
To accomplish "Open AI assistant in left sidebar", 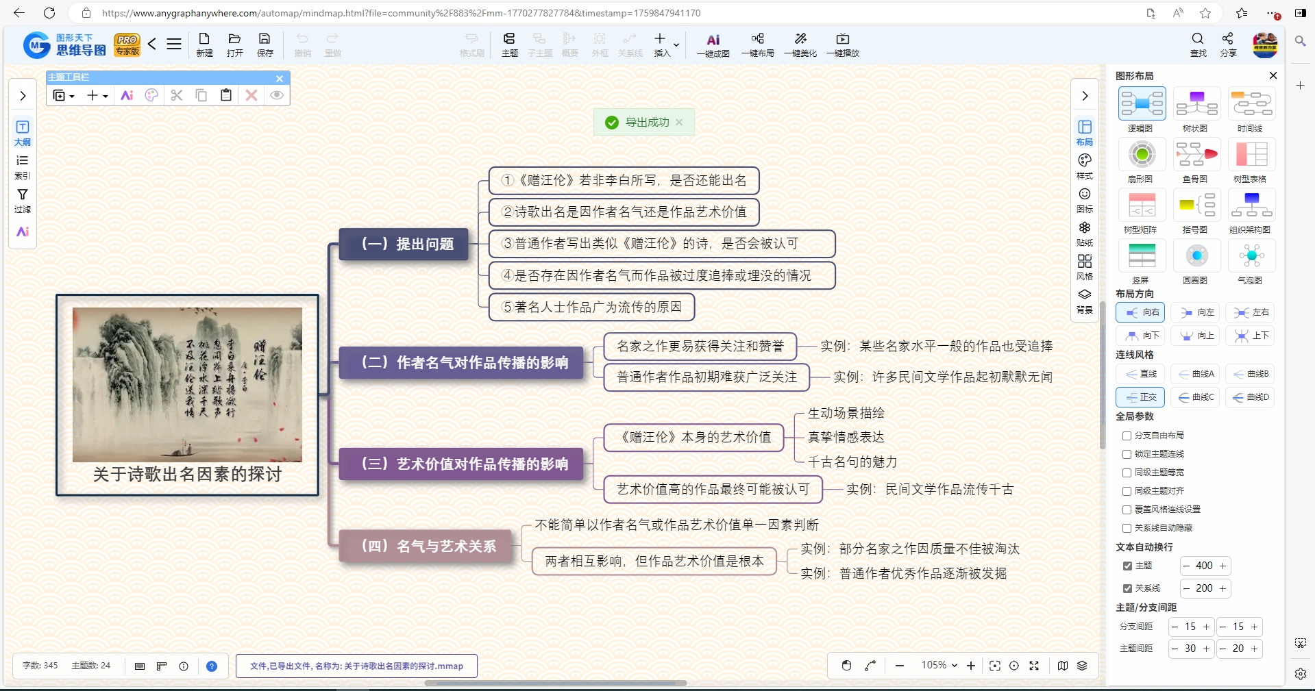I will point(23,231).
